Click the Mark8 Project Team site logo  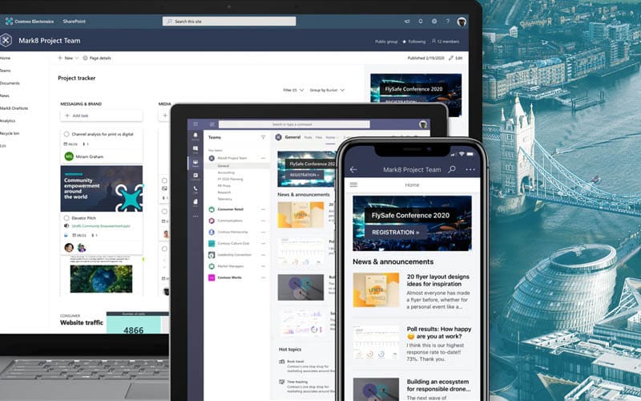pyautogui.click(x=6, y=41)
